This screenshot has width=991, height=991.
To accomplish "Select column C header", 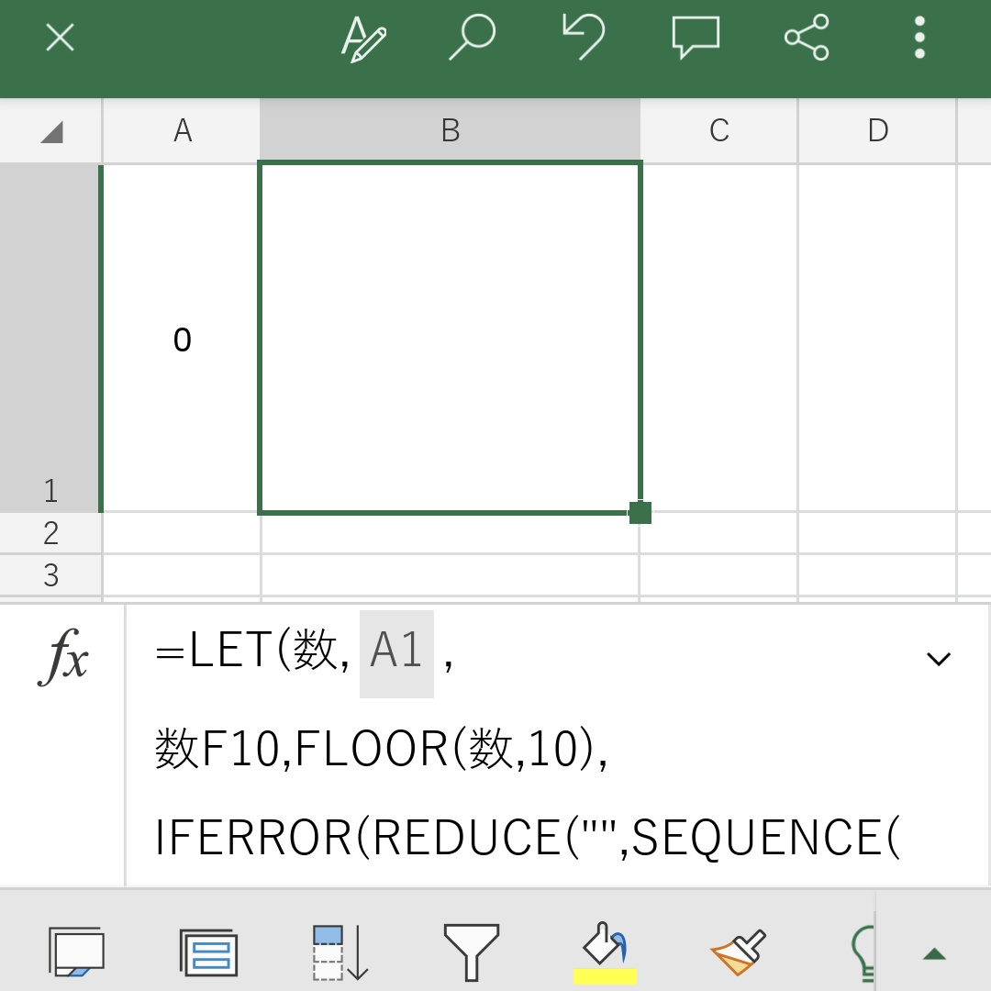I will click(719, 131).
